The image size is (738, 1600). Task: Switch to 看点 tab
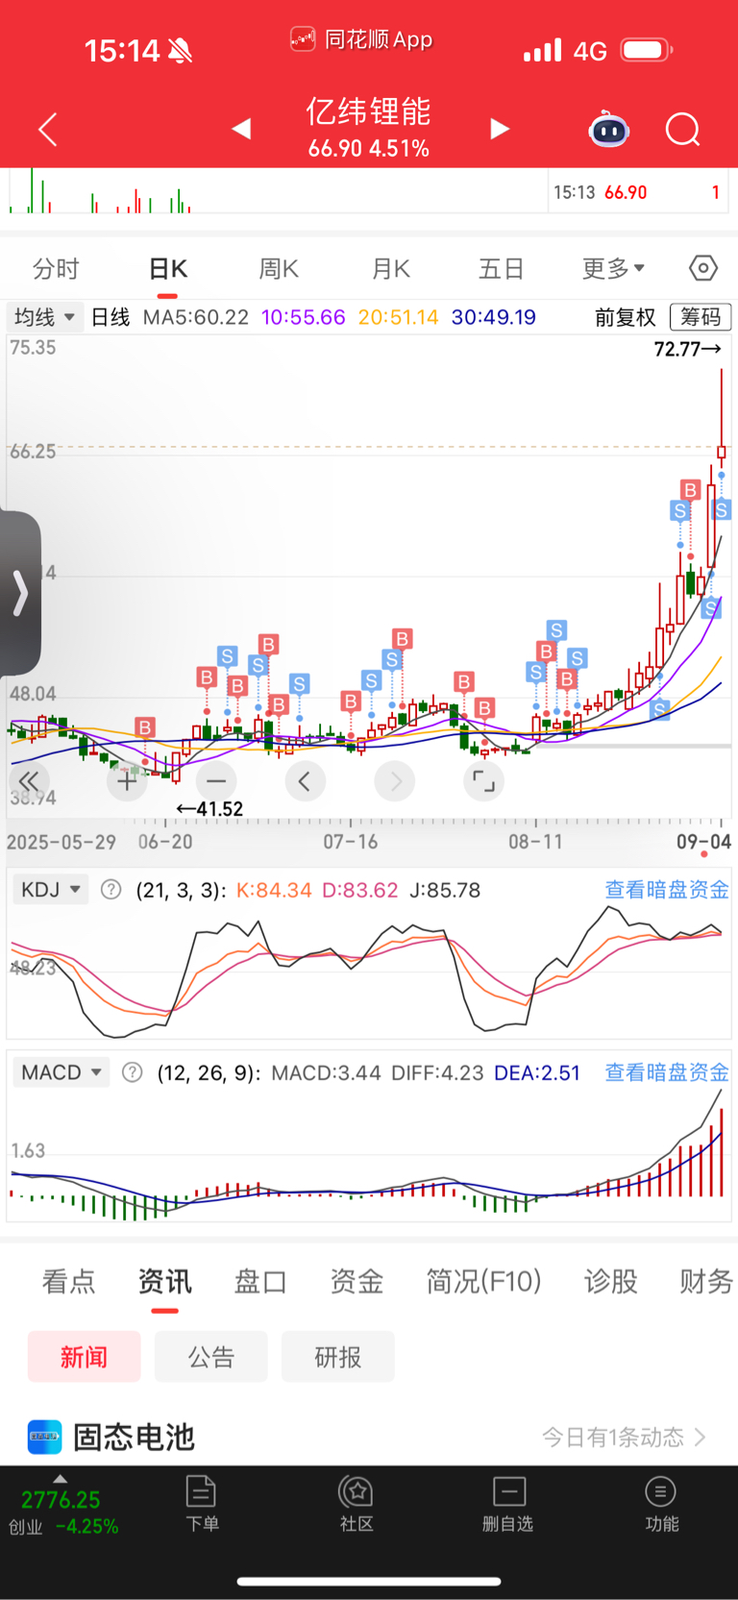click(x=68, y=1281)
